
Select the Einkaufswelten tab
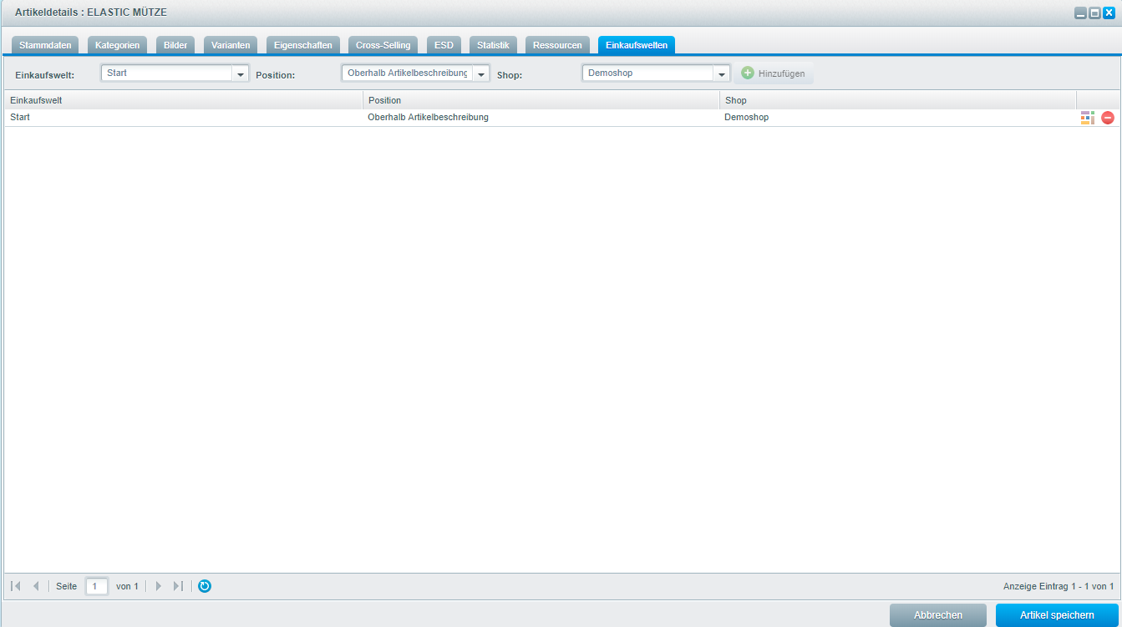tap(637, 45)
